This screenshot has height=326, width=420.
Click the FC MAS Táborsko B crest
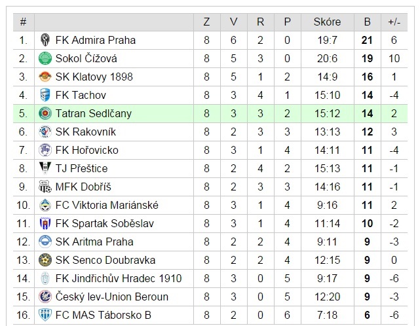coord(45,315)
